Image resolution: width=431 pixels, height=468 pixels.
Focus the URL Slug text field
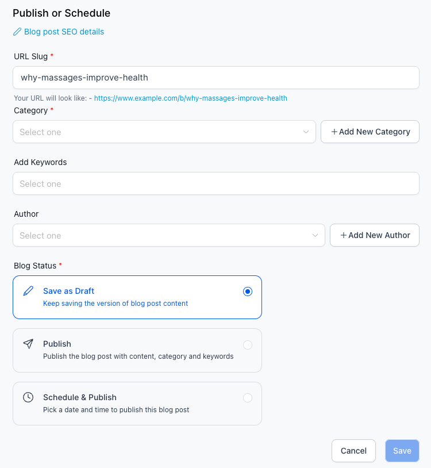tap(215, 78)
